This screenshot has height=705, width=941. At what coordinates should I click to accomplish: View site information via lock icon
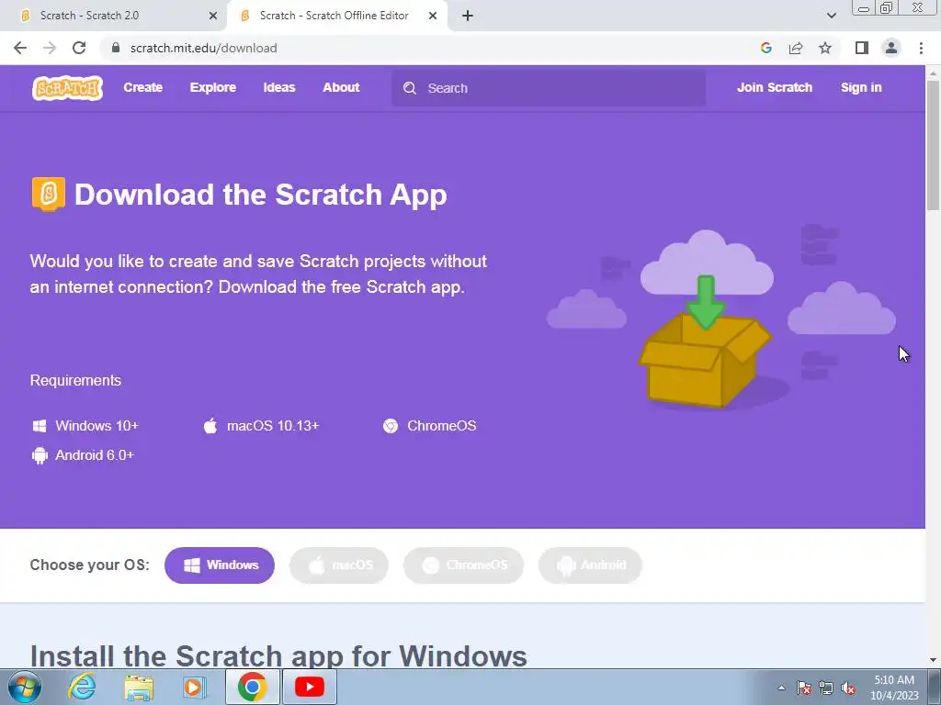116,48
